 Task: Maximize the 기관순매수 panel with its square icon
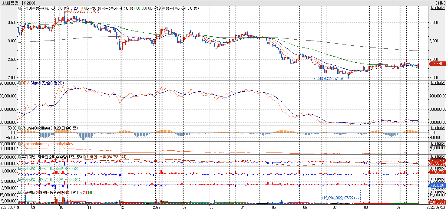coord(439,168)
